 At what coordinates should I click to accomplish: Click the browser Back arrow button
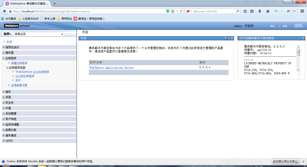coord(4,11)
